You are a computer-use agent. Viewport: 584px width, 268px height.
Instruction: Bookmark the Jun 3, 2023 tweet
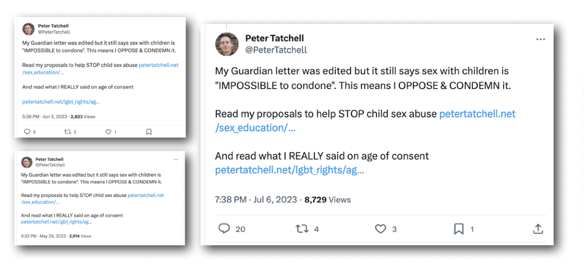point(149,132)
